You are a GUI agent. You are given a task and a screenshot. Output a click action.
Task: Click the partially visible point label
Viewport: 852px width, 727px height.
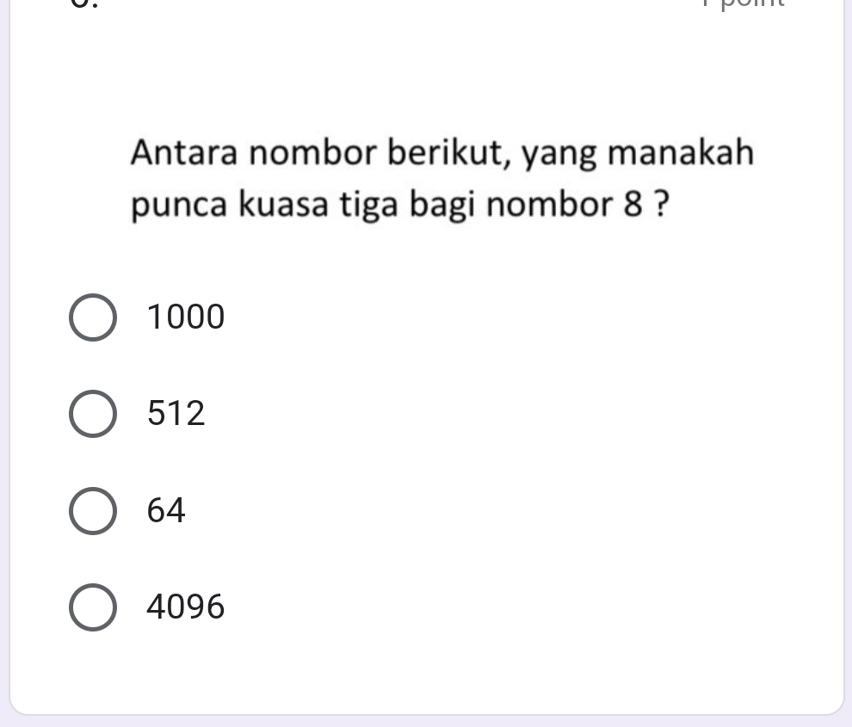pos(743,3)
